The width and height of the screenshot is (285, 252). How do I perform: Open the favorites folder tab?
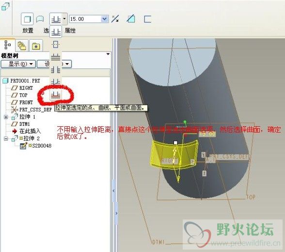click(x=36, y=46)
